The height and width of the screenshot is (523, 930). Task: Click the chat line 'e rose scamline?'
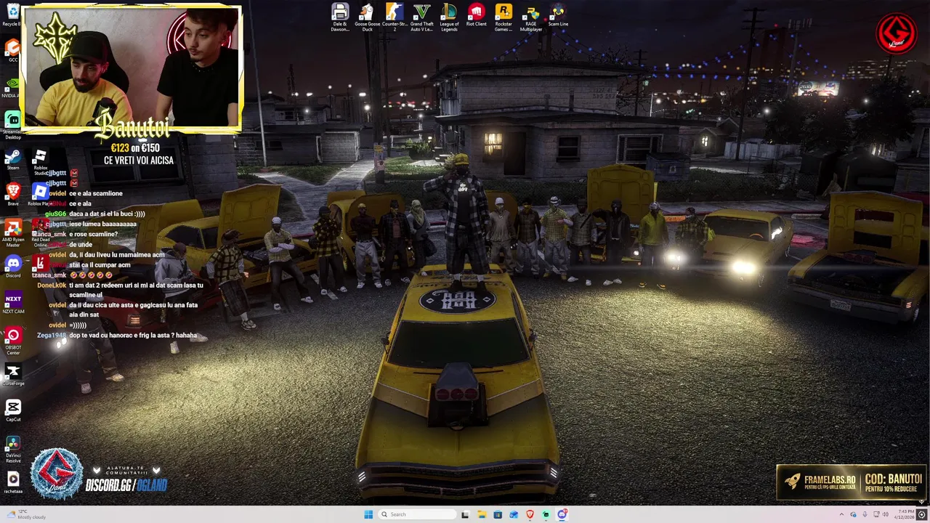click(x=93, y=234)
